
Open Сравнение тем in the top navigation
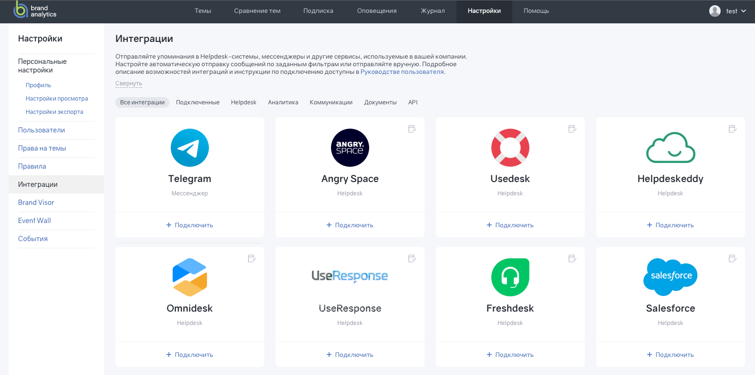[x=258, y=11]
